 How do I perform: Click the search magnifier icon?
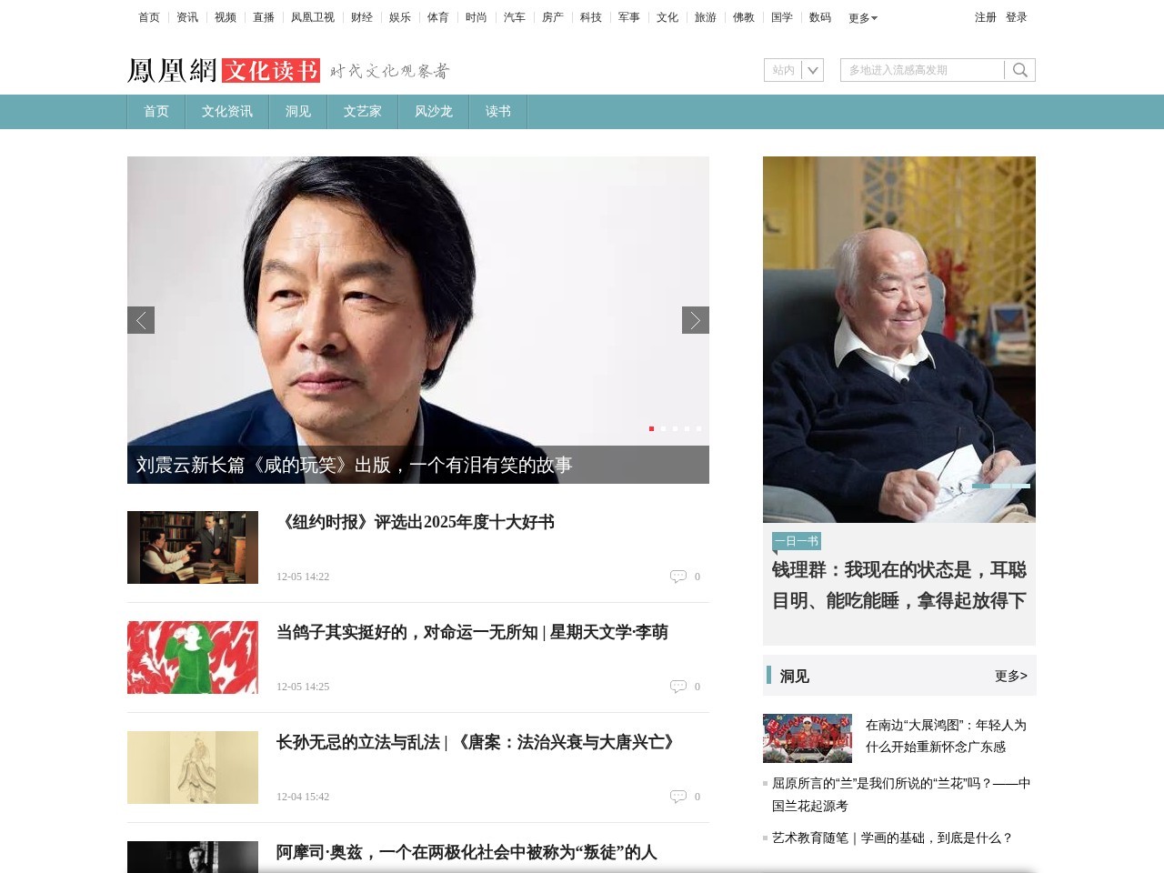1019,69
